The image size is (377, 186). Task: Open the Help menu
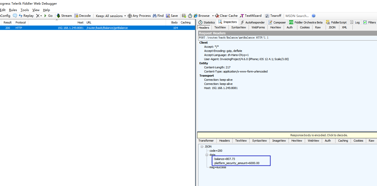pos(46,10)
